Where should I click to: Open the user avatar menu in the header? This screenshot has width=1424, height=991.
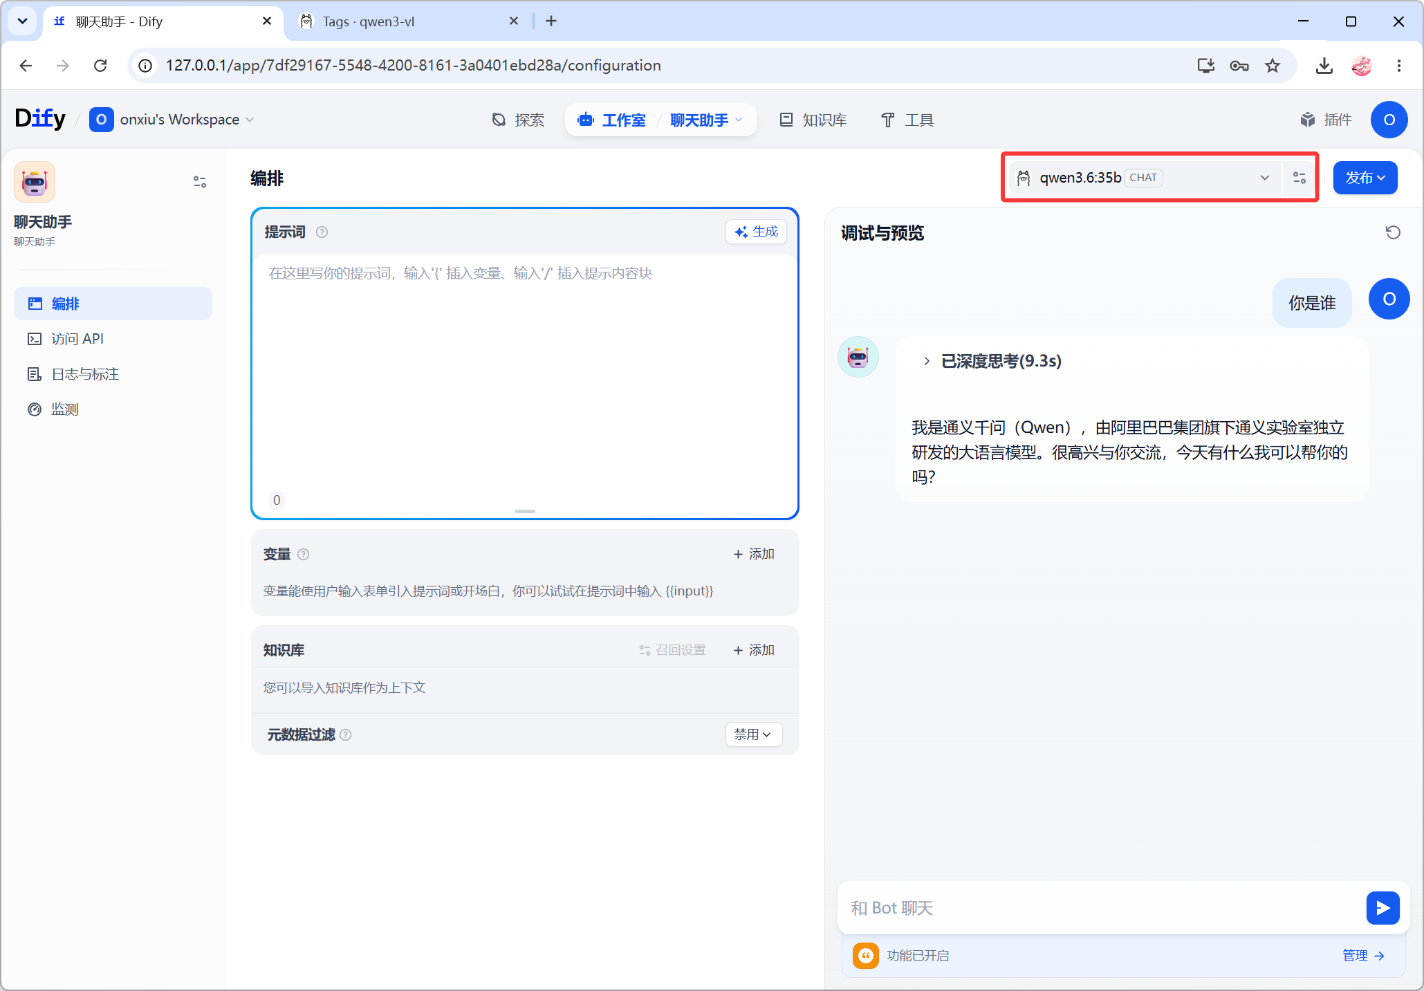pyautogui.click(x=1389, y=120)
